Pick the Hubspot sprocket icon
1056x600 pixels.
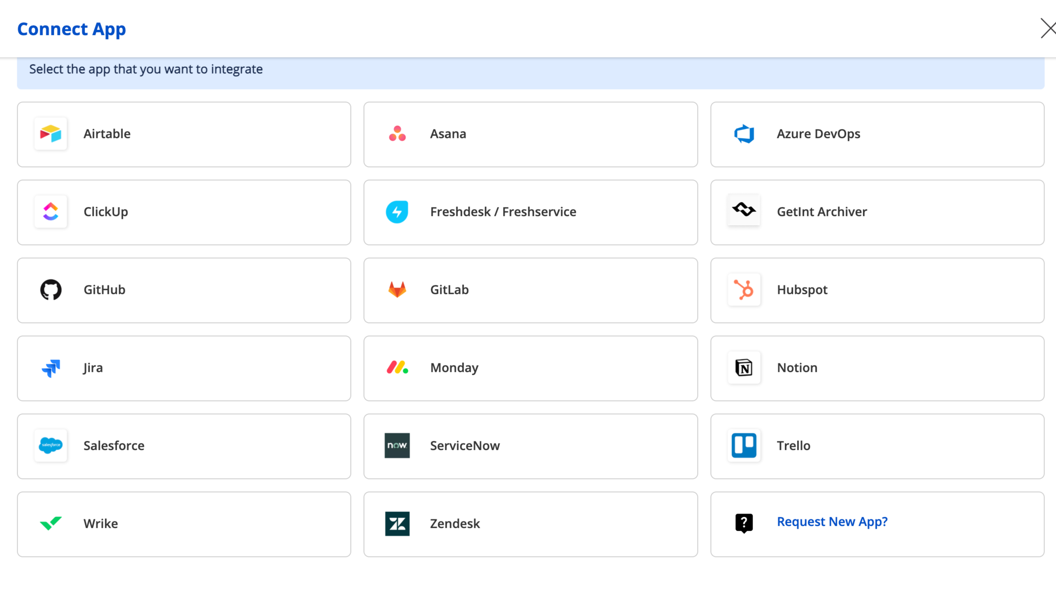coord(744,289)
